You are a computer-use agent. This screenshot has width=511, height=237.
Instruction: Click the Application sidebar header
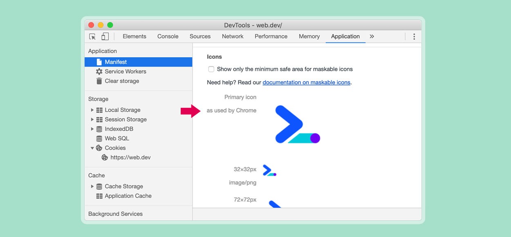(103, 51)
